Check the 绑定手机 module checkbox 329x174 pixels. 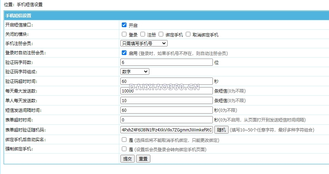click(161, 35)
